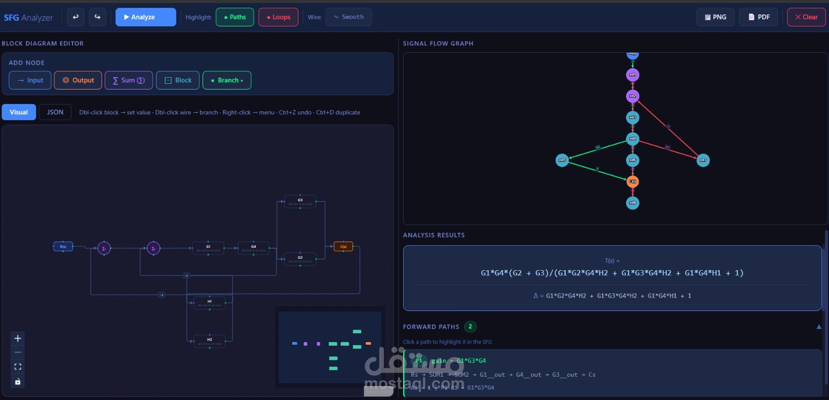This screenshot has width=829, height=400.
Task: Switch to the JSON tab
Action: pyautogui.click(x=55, y=112)
